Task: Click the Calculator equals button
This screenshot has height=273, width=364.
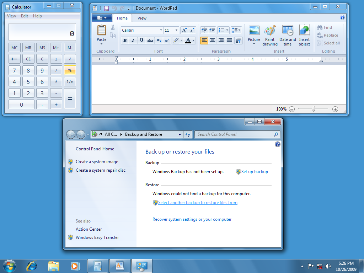Action: pyautogui.click(x=70, y=99)
